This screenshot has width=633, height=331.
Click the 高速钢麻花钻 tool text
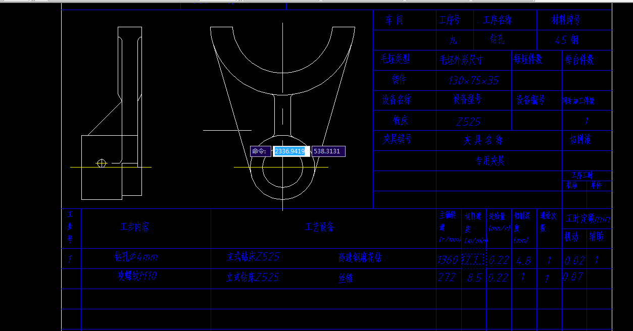(x=360, y=258)
